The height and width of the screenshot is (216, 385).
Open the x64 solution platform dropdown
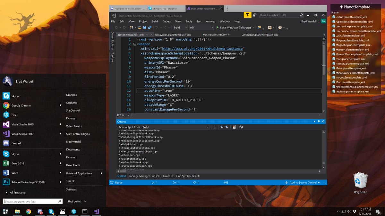tap(201, 28)
